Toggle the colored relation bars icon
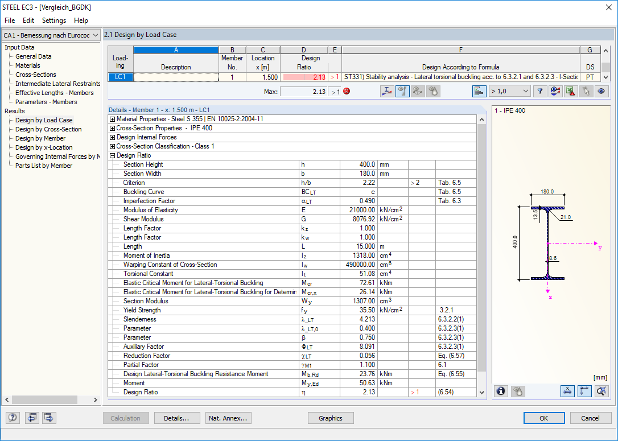Viewport: 618px width, 441px height. [479, 92]
